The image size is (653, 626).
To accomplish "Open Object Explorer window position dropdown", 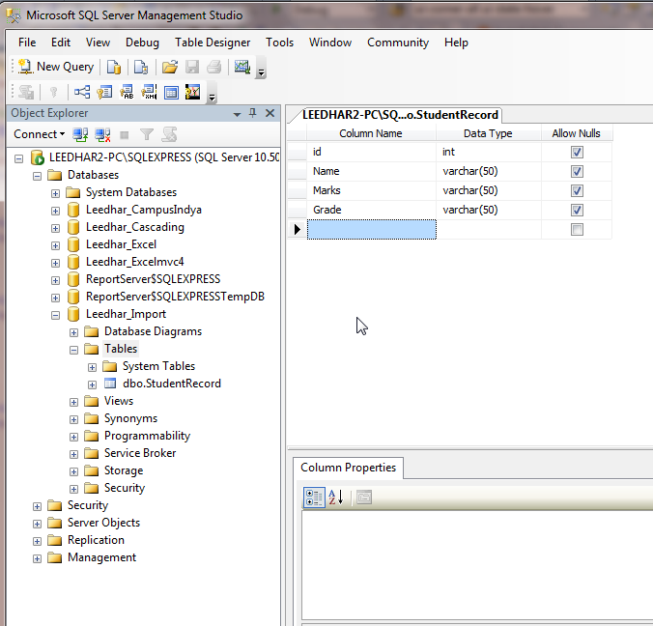I will tap(237, 114).
